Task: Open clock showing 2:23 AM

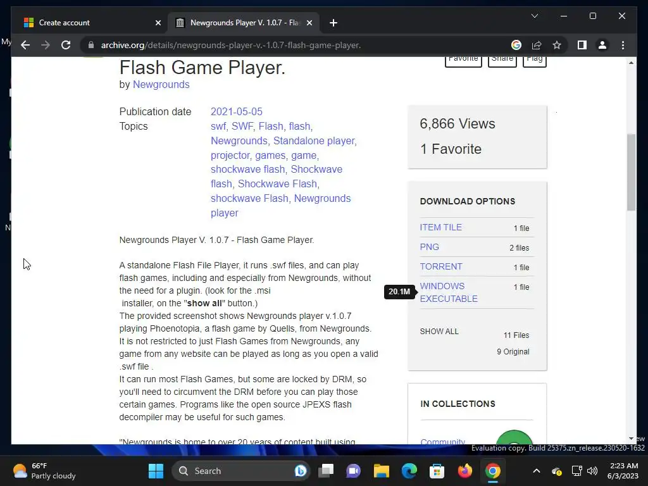Action: point(623,471)
